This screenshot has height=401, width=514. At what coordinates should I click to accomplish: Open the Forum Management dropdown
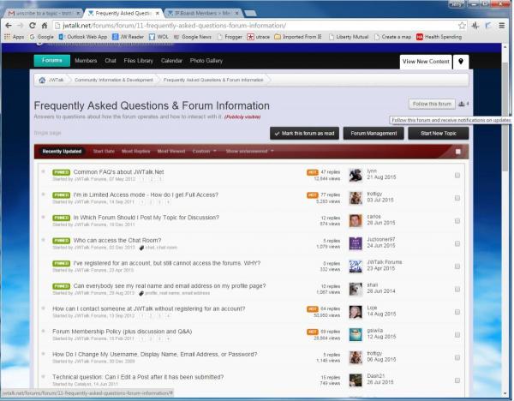point(373,134)
